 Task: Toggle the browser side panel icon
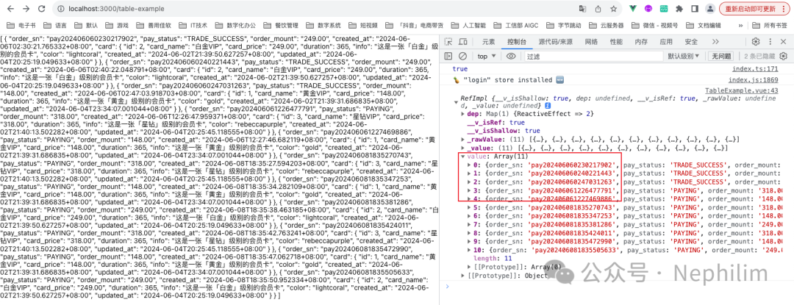[x=695, y=9]
